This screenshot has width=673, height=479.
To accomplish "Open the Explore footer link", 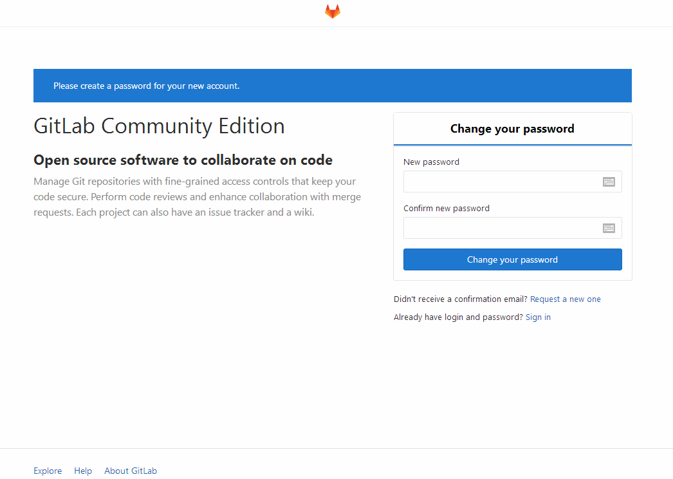I will tap(48, 471).
